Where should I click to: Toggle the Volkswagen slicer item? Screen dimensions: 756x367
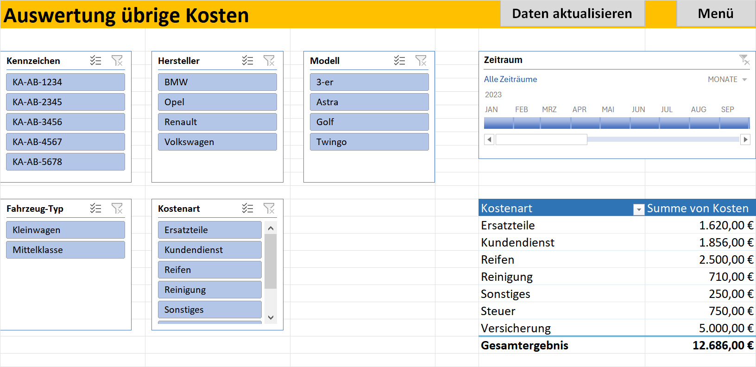[x=217, y=142]
